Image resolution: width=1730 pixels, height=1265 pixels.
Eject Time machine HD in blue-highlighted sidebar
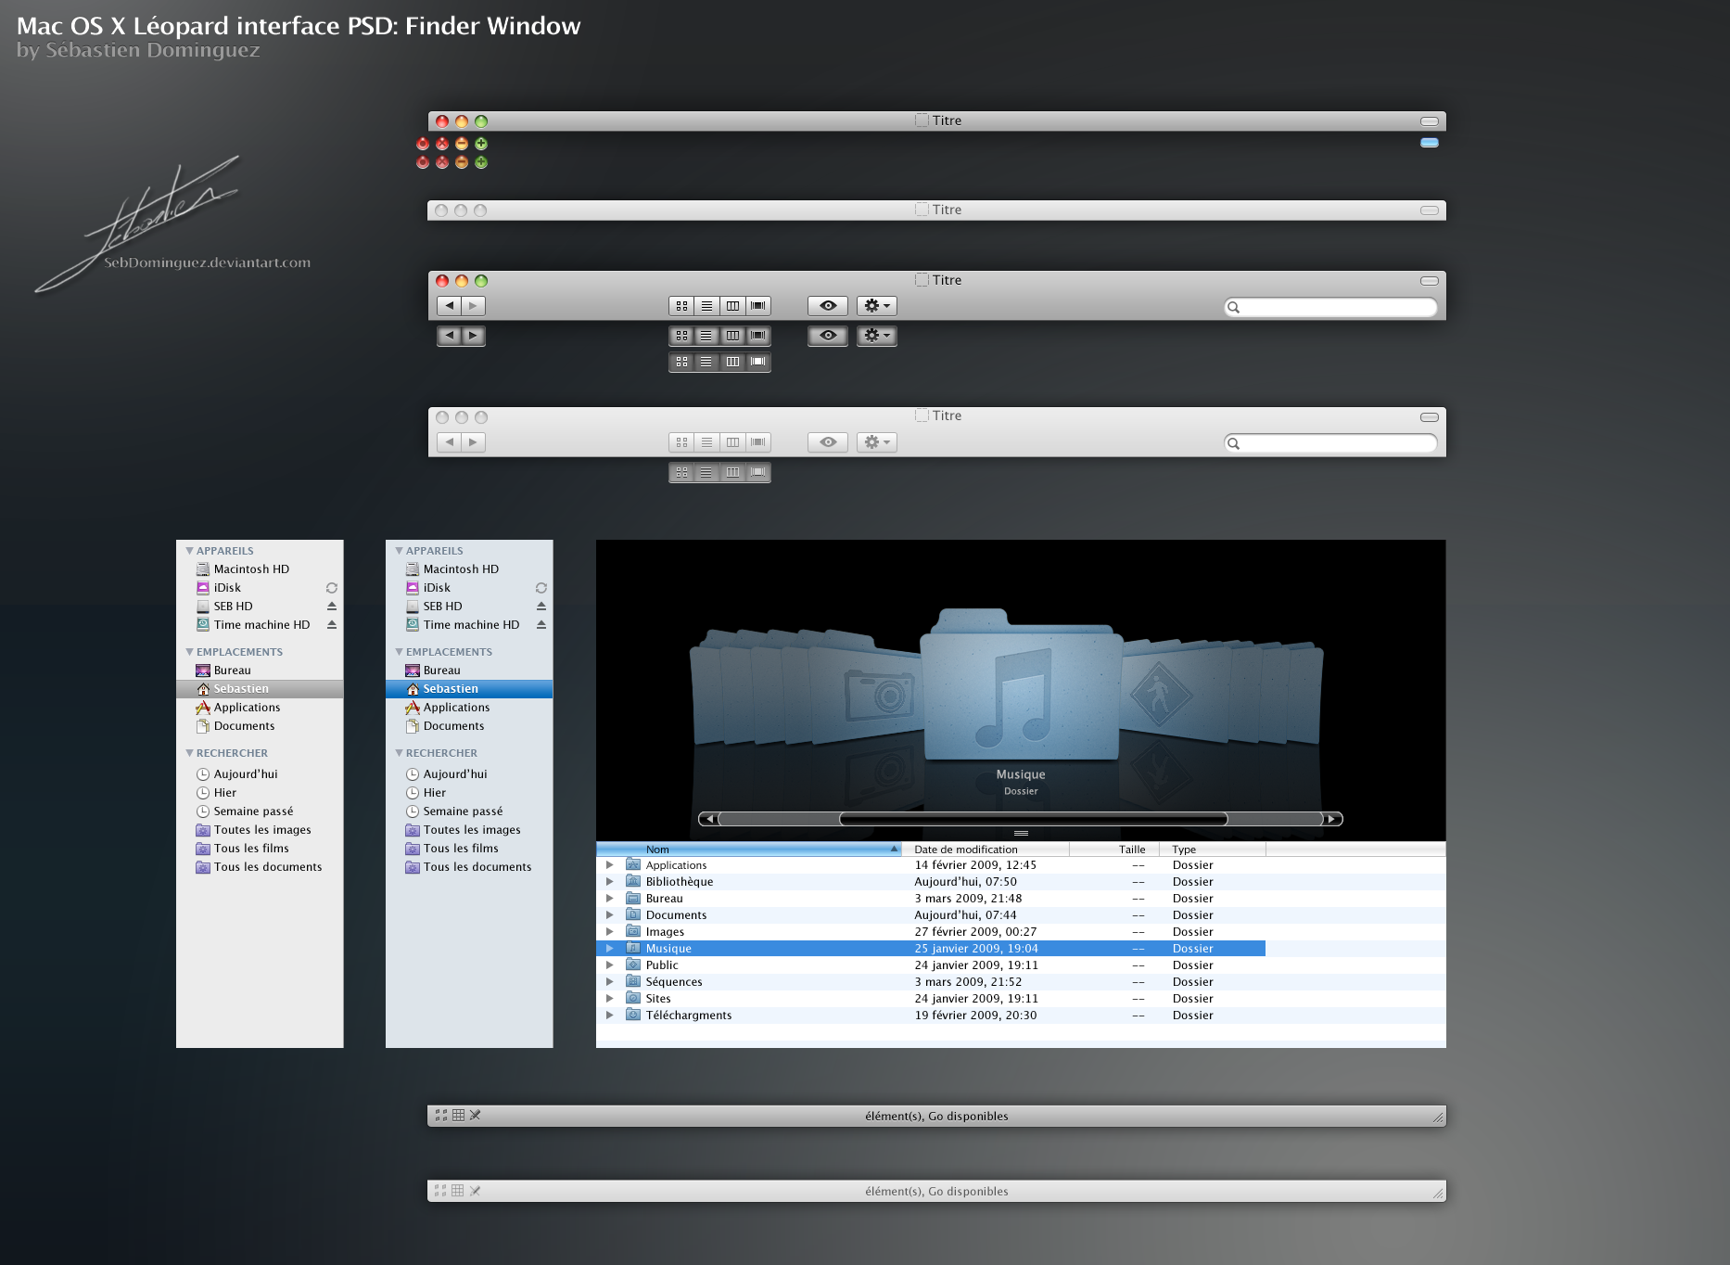point(541,625)
